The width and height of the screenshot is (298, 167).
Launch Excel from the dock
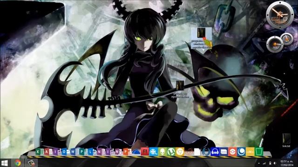[x=40, y=152]
